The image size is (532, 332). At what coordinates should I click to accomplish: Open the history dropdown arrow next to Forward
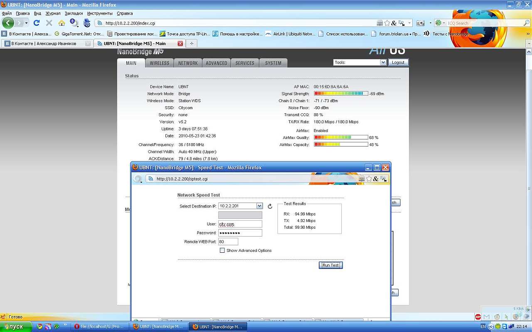point(27,23)
